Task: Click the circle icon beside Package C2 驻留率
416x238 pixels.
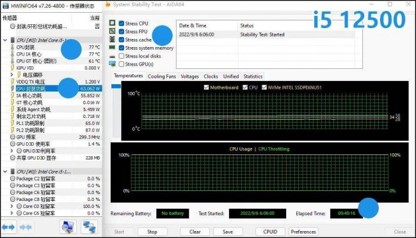Action: tap(12, 179)
